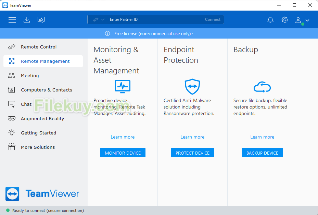Click the green connection status dot
Screen dimensions: 318x215
tap(8, 210)
